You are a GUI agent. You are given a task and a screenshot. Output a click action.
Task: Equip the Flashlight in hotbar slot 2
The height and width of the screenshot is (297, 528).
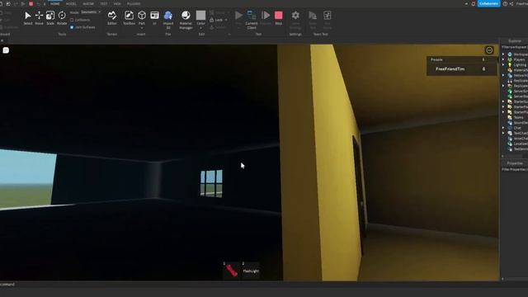(x=251, y=271)
